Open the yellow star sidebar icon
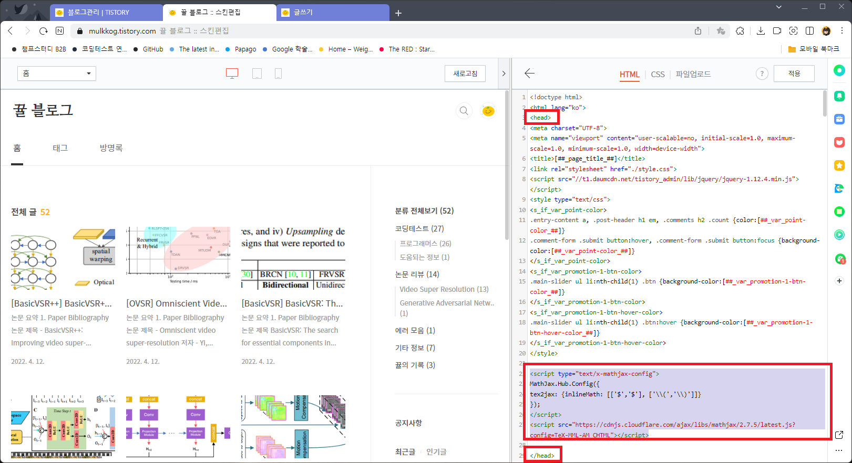 click(x=839, y=165)
